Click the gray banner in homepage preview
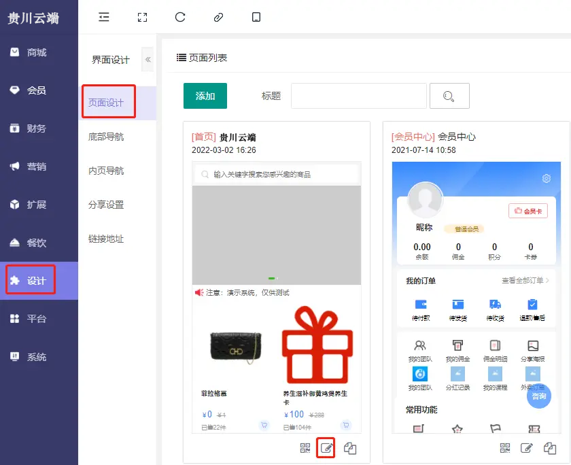The image size is (571, 465). coord(277,235)
